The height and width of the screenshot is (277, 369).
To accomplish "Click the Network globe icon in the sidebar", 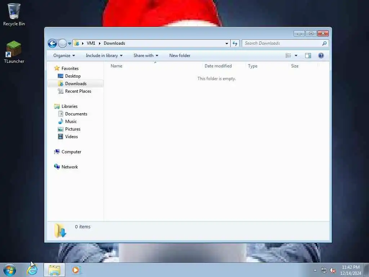I will tap(57, 167).
